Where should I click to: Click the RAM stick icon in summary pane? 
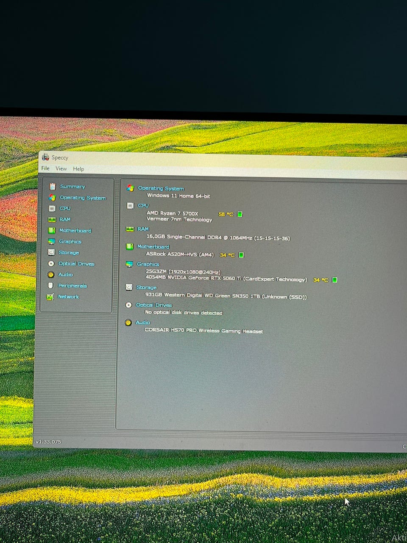pos(130,229)
